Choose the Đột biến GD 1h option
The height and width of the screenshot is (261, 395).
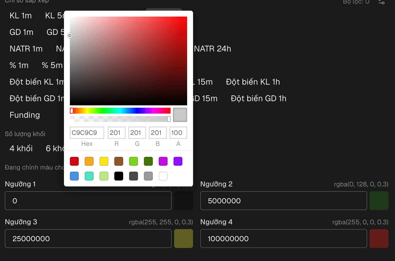[258, 98]
